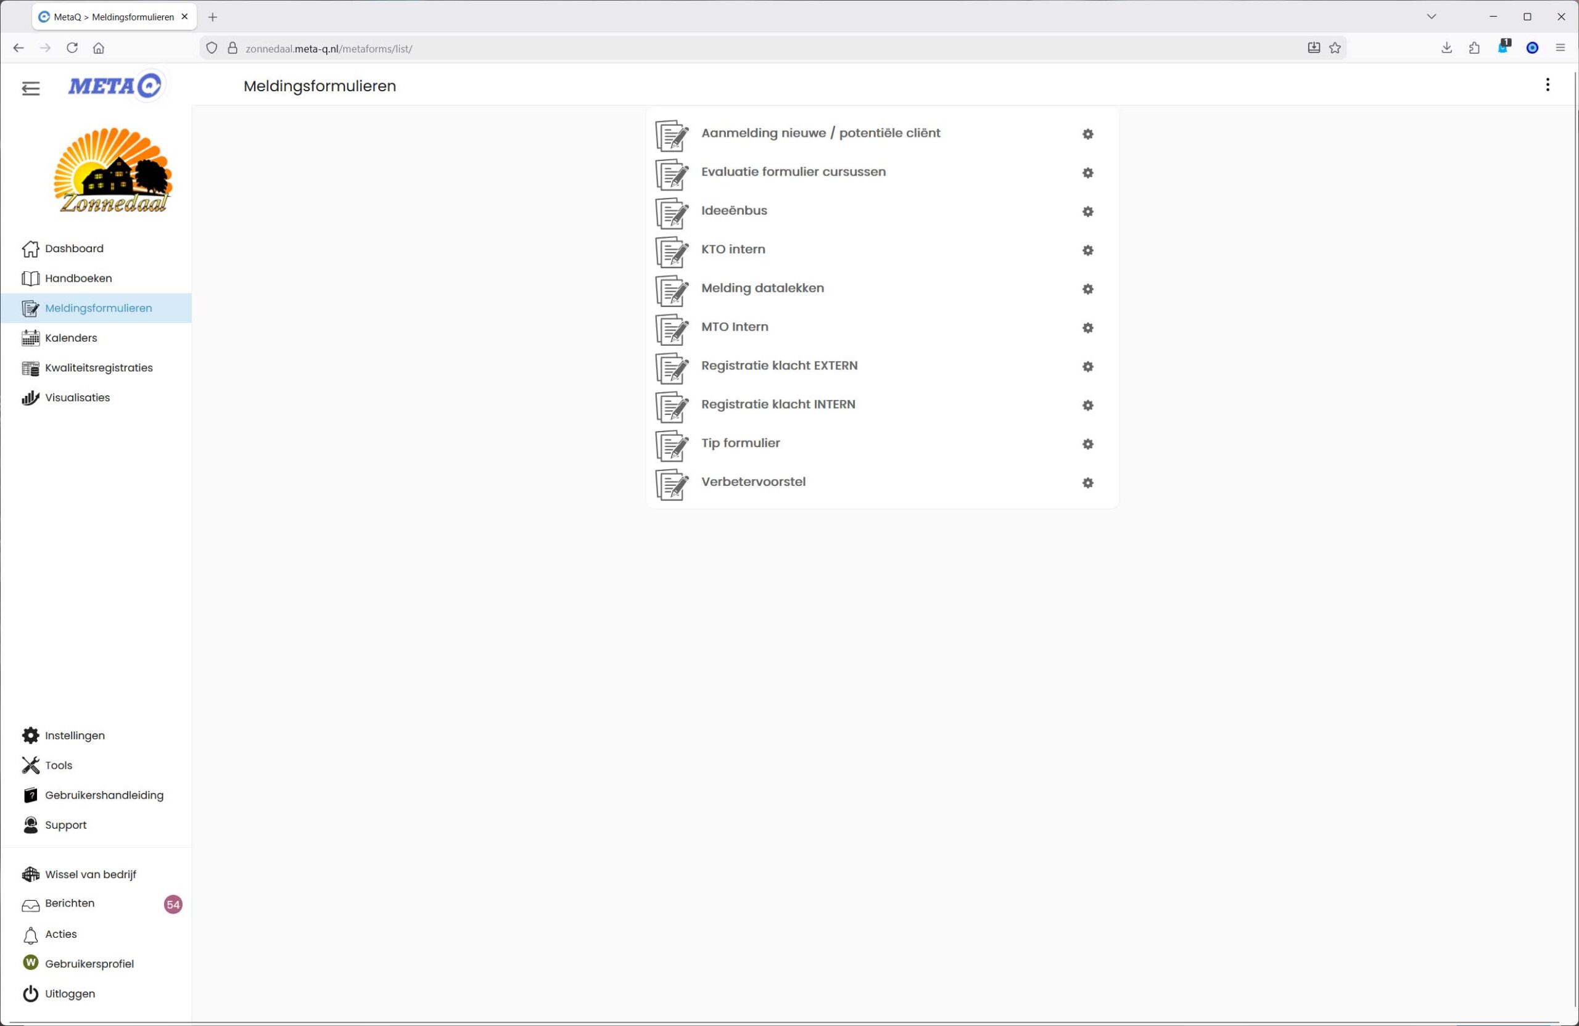Open Instellingen in the sidebar
Viewport: 1579px width, 1026px height.
coord(74,736)
